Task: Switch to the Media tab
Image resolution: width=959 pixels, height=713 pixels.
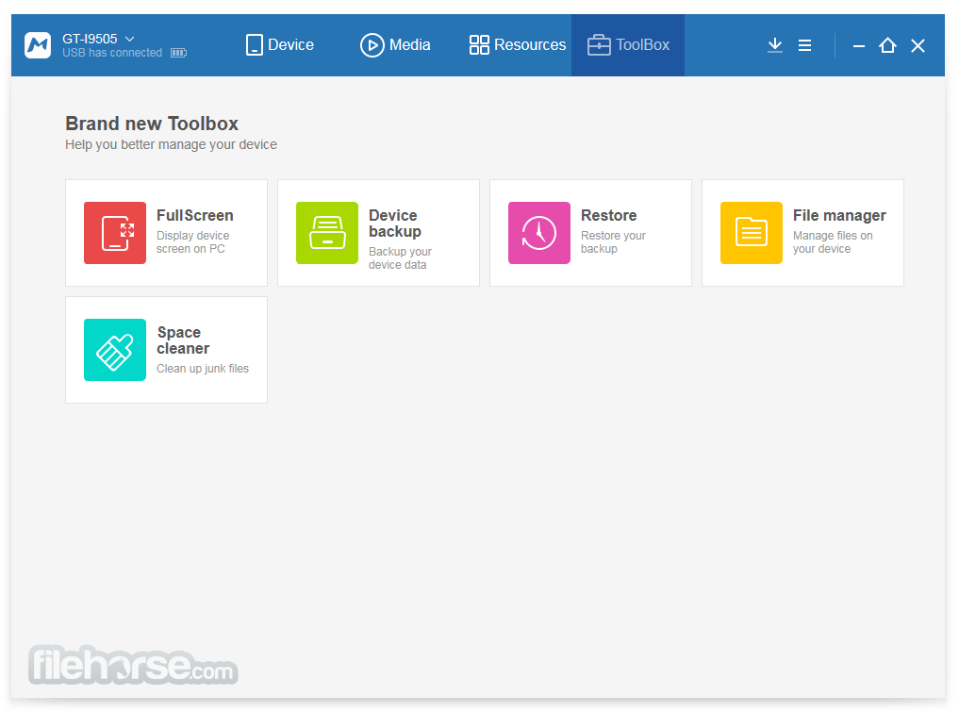Action: (395, 45)
